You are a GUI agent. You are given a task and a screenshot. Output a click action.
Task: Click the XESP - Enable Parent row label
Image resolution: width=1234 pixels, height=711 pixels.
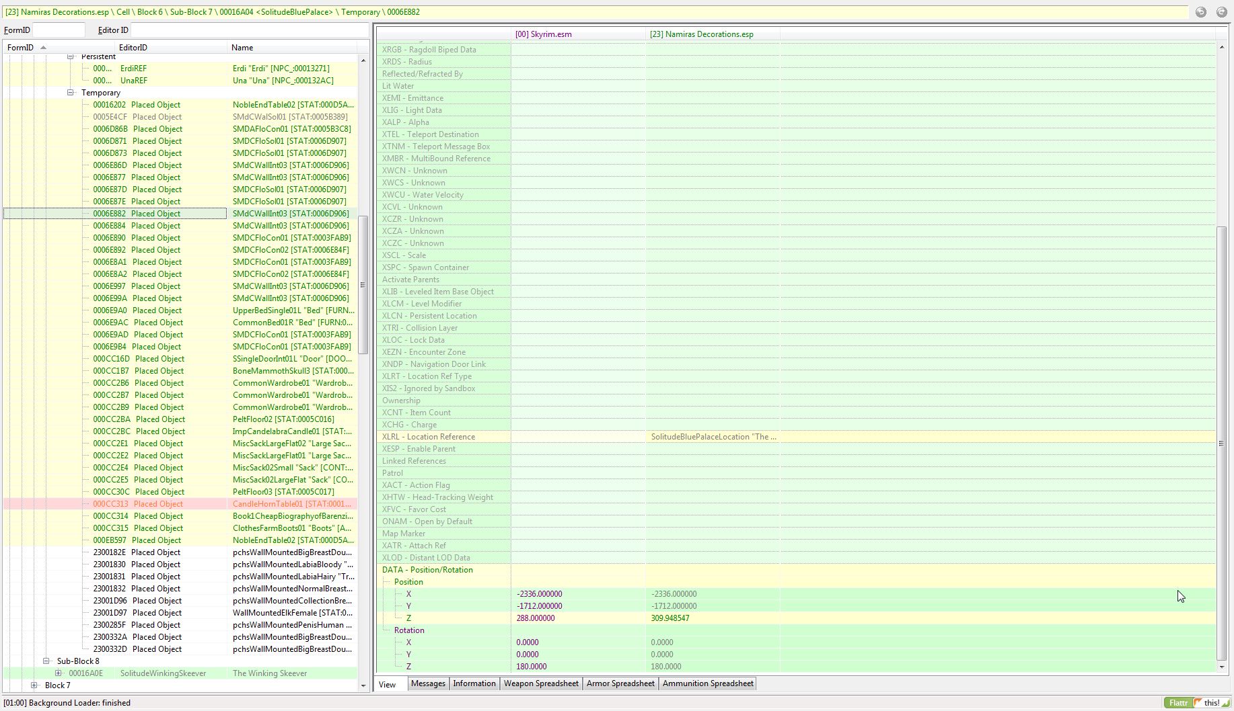419,449
